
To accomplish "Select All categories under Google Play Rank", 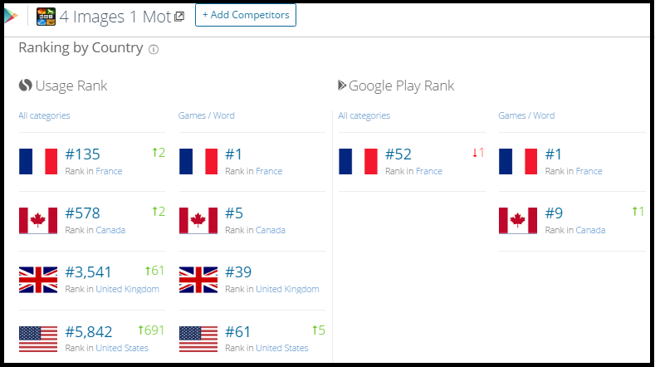I will click(364, 115).
